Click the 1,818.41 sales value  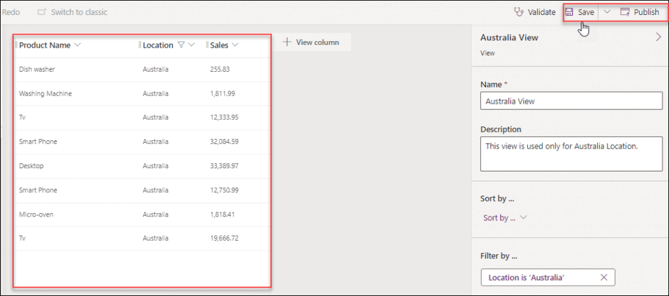point(222,215)
